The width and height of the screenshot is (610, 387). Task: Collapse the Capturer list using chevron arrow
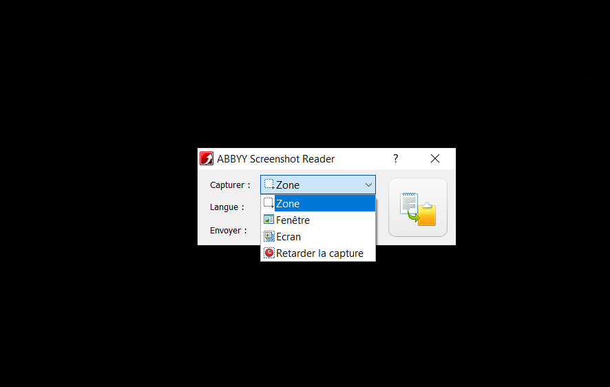368,185
